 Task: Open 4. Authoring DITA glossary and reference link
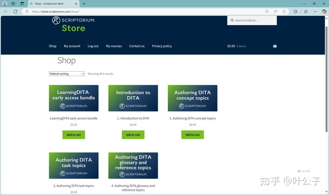point(133,188)
